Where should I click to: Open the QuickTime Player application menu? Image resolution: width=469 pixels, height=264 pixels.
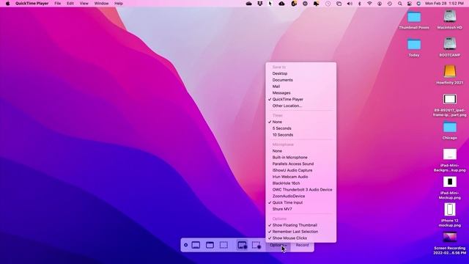[x=32, y=4]
